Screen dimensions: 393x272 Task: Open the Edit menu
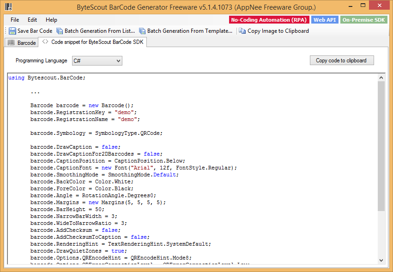coord(32,20)
